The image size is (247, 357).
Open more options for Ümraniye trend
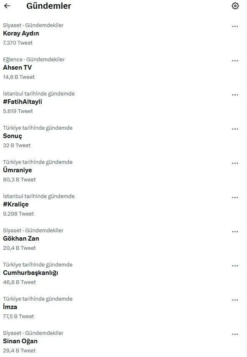[235, 163]
